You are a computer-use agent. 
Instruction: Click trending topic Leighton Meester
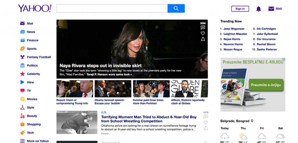[x=235, y=34]
